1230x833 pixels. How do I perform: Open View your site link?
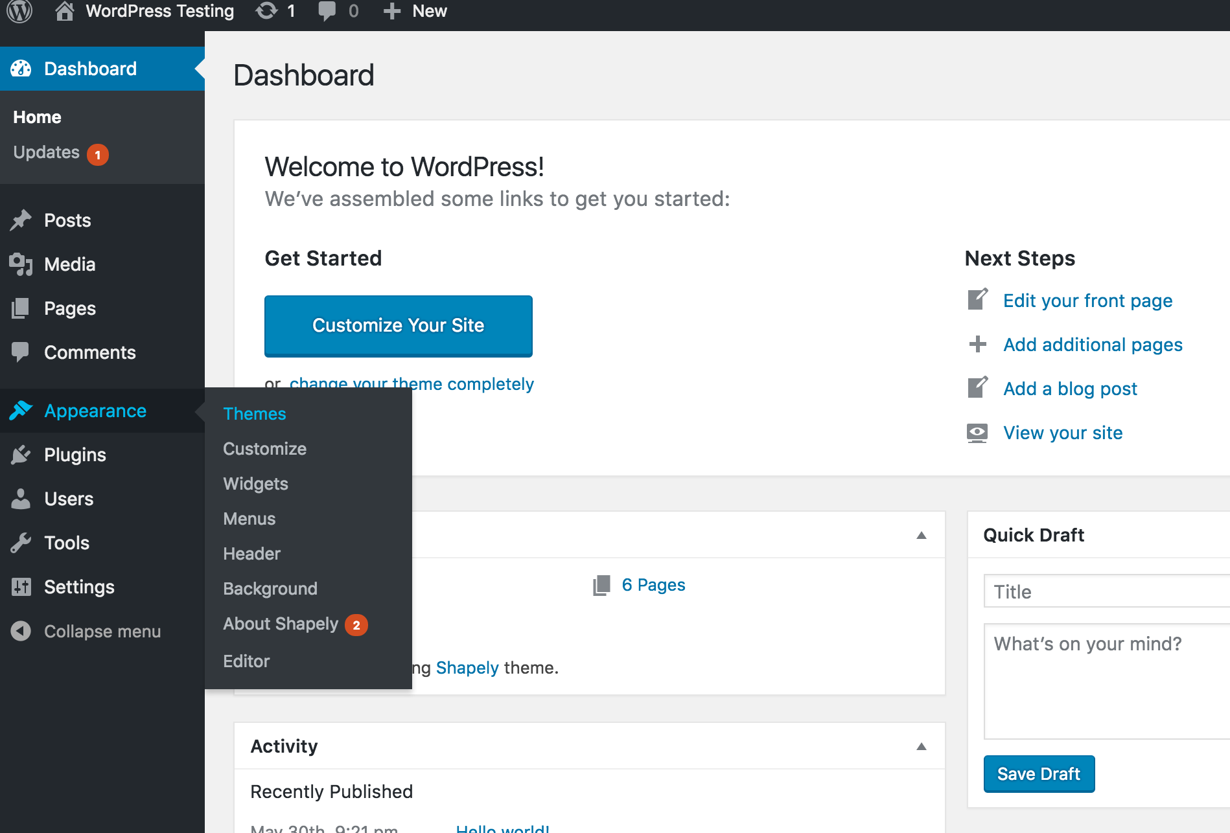click(x=1063, y=433)
